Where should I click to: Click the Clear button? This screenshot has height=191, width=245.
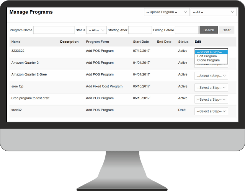[x=226, y=30]
